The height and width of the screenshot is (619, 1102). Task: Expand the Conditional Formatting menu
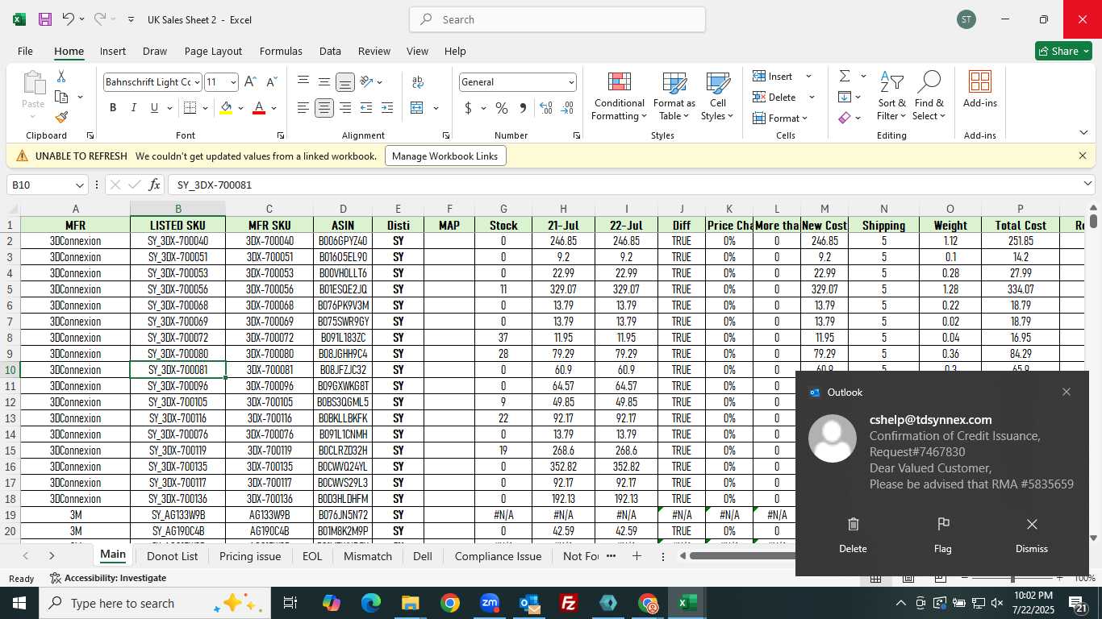tap(620, 95)
